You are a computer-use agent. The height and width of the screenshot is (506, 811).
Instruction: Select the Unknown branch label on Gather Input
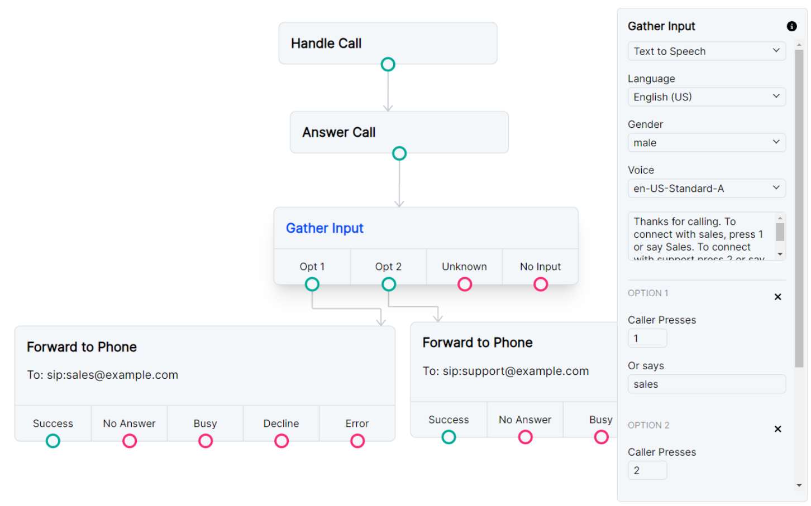(x=464, y=267)
